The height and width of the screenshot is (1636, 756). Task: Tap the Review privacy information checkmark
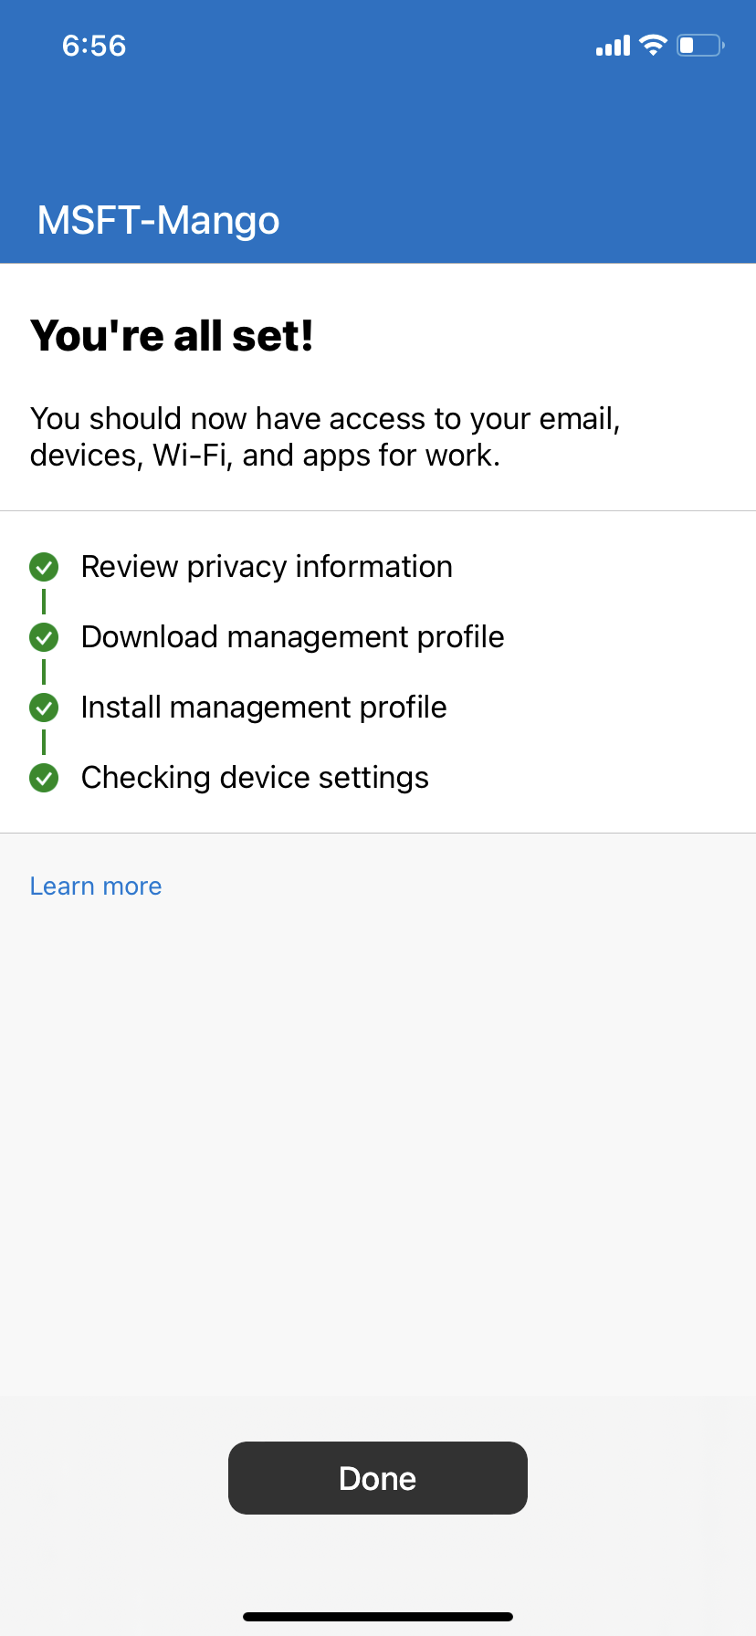[44, 567]
